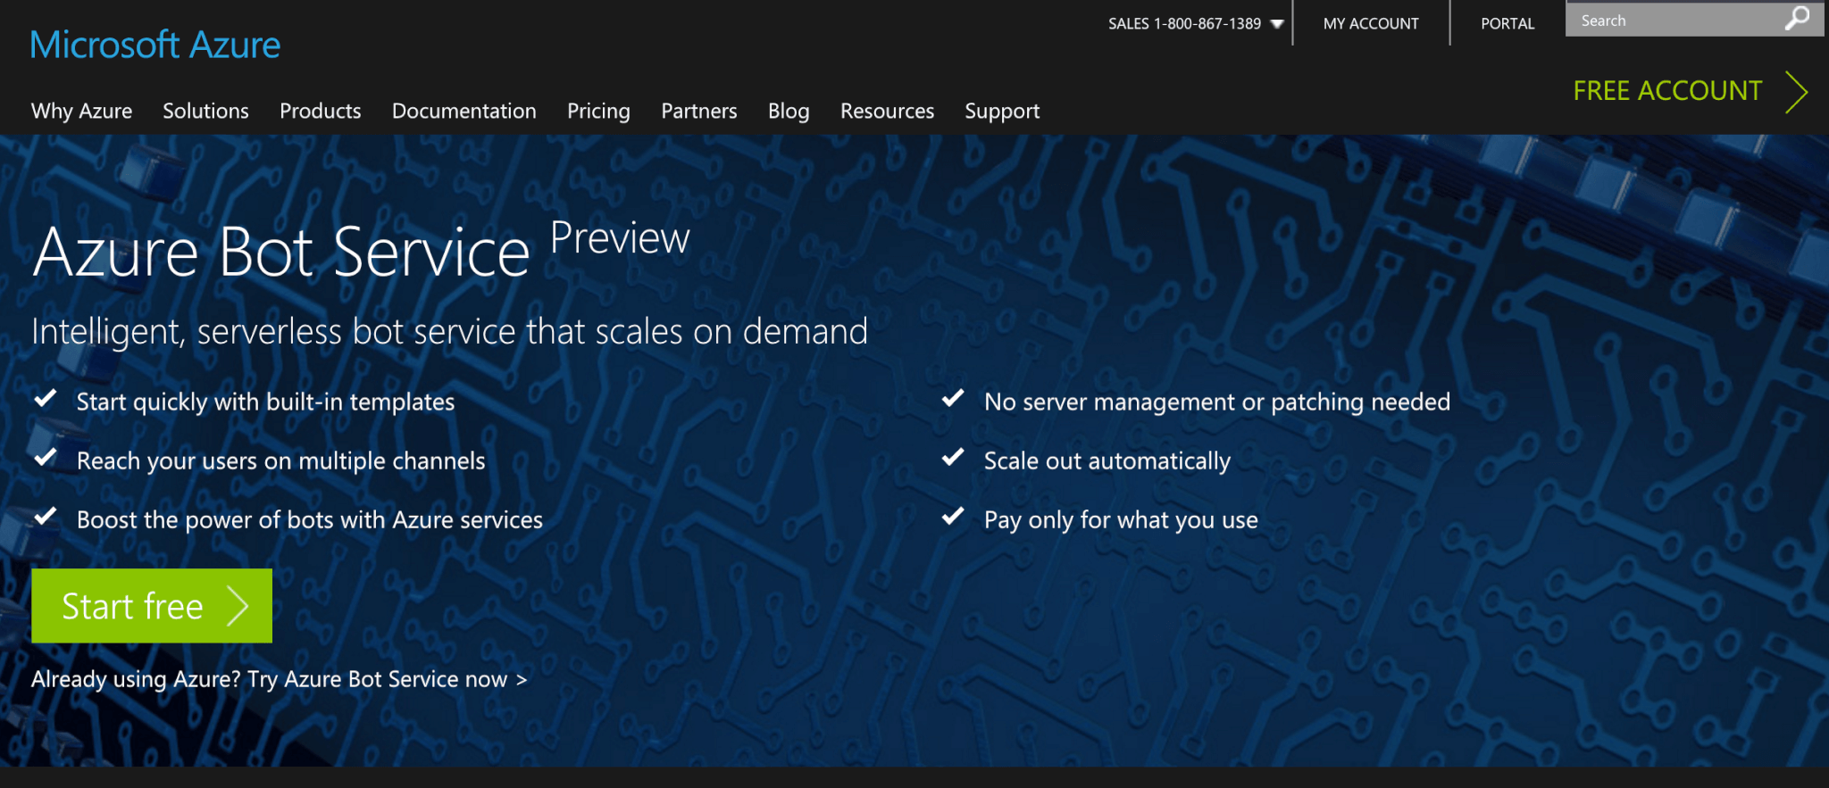Screen dimensions: 1829x788
Task: Follow the Try Azure Bot Service now link
Action: point(388,679)
